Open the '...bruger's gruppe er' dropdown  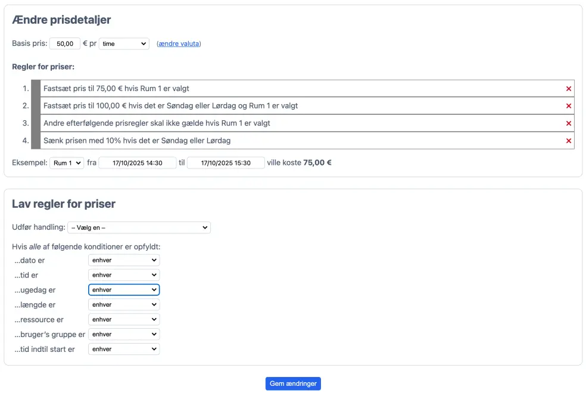124,335
